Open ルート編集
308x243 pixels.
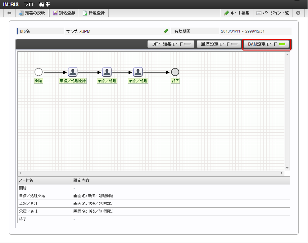[237, 13]
